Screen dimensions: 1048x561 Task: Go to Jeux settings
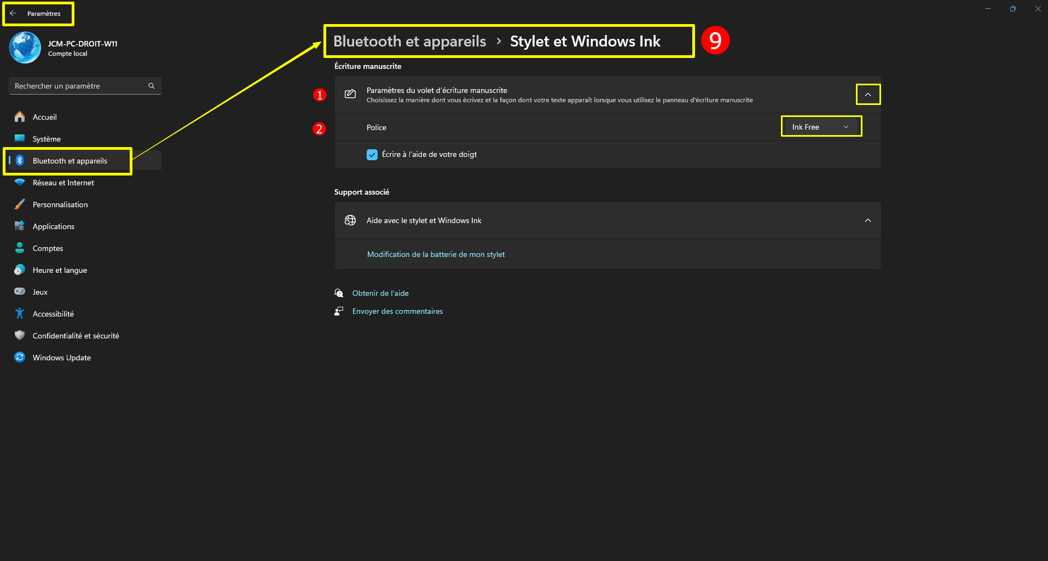click(x=85, y=292)
